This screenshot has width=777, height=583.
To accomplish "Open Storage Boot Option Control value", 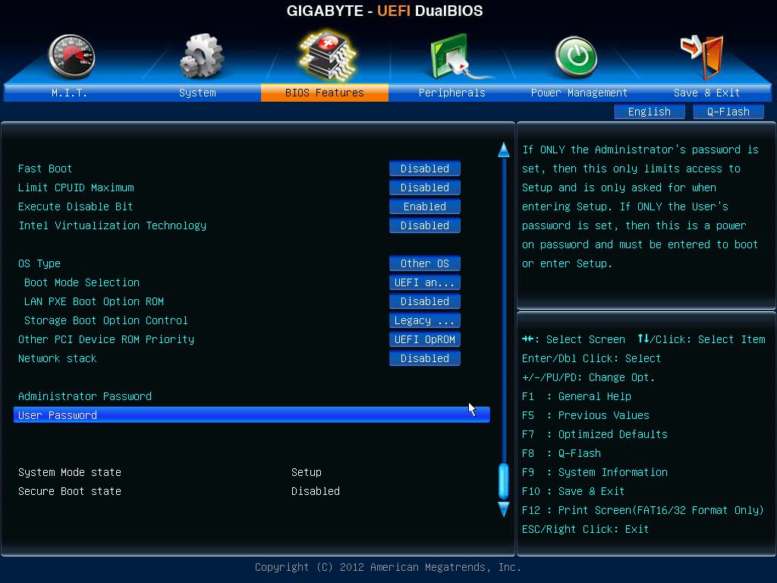I will [x=425, y=320].
